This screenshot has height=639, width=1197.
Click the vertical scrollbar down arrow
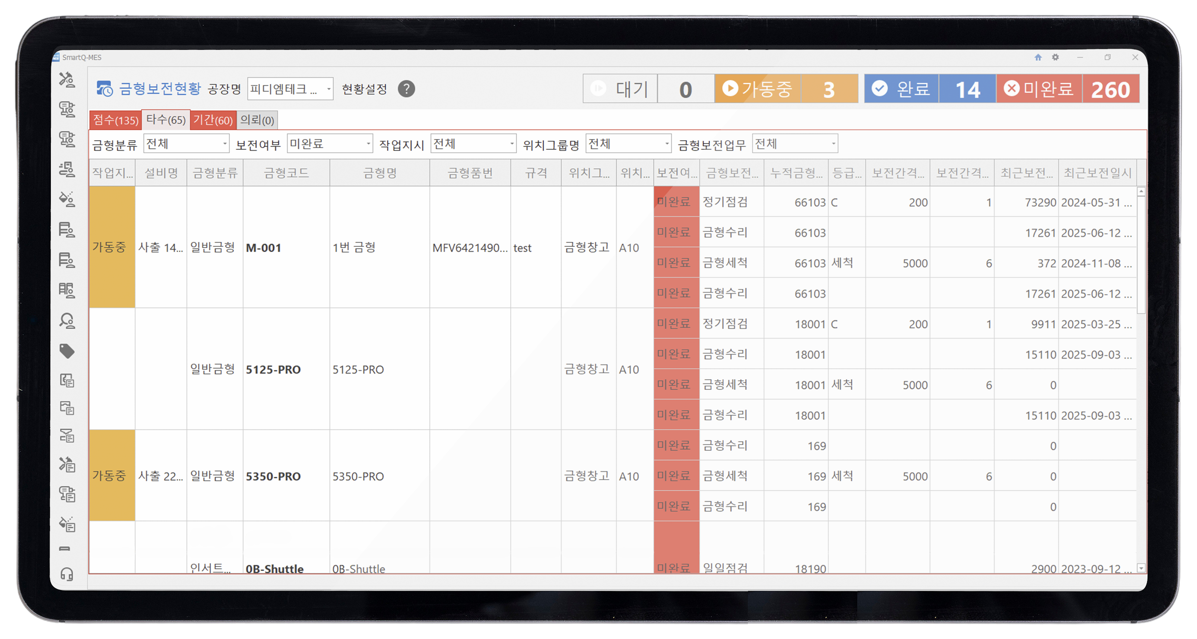[x=1141, y=568]
